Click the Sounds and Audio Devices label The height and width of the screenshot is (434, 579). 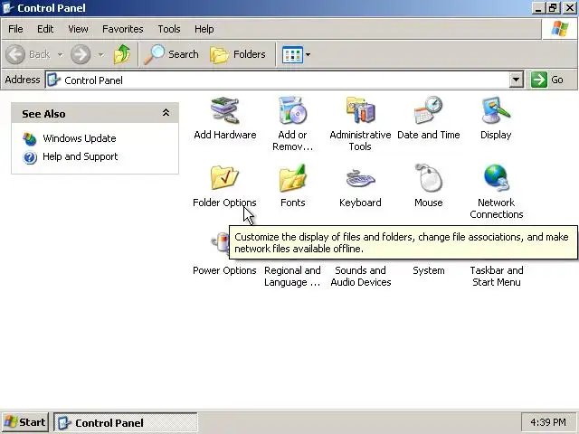pos(361,276)
